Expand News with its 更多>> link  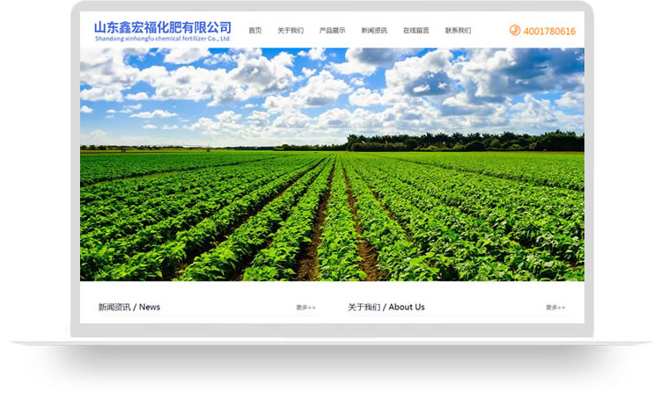305,308
